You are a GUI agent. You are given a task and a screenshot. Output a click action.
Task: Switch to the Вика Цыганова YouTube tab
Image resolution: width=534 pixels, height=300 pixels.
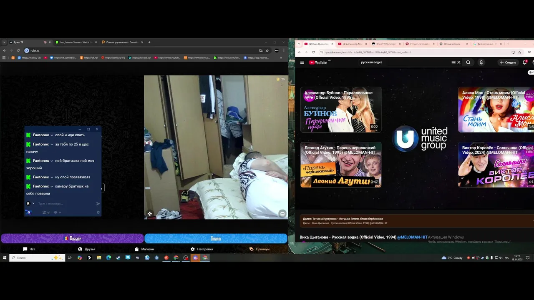pyautogui.click(x=318, y=44)
